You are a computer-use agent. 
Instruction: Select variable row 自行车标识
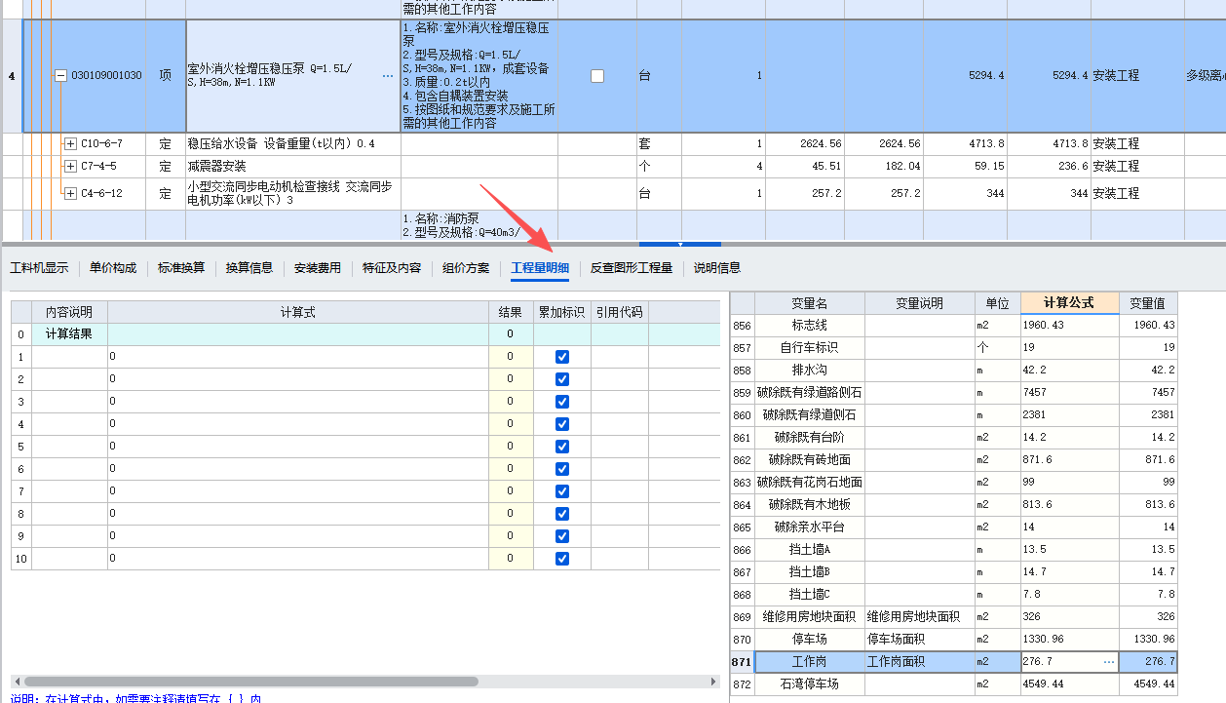tap(953, 348)
